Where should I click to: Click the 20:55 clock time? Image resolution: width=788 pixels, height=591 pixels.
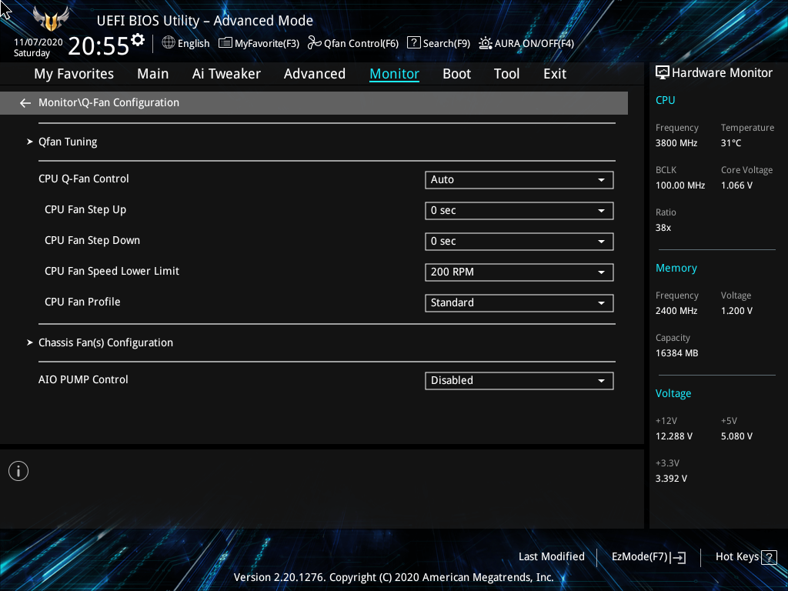coord(98,46)
